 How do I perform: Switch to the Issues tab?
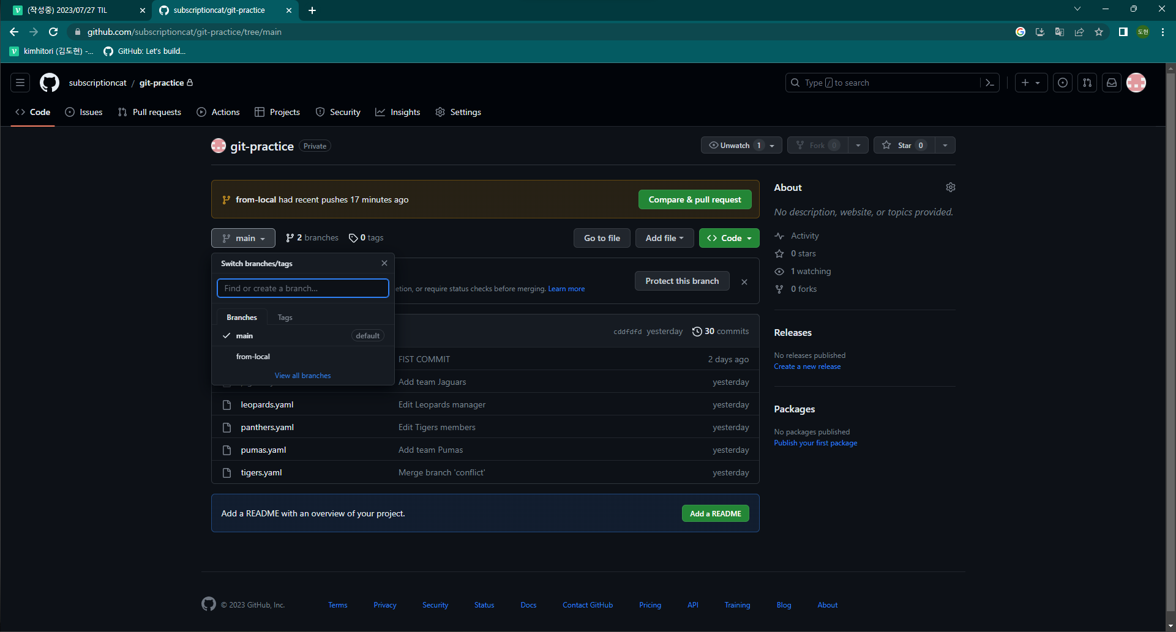point(84,112)
